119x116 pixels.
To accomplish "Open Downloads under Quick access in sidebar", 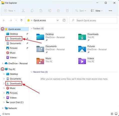I will (x=14, y=39).
